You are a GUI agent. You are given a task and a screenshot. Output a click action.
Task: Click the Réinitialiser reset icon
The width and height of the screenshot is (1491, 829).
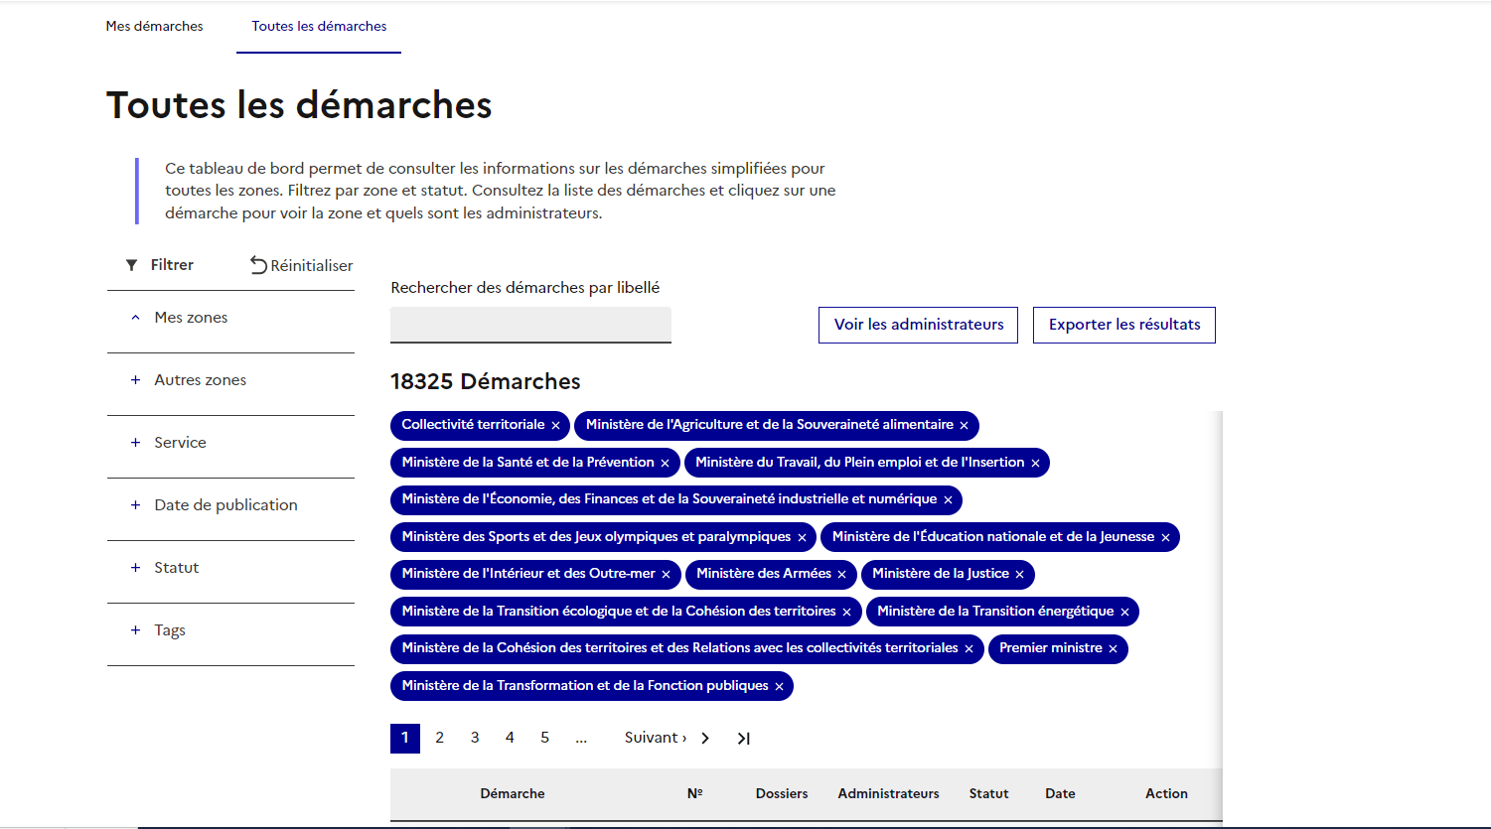click(x=257, y=265)
